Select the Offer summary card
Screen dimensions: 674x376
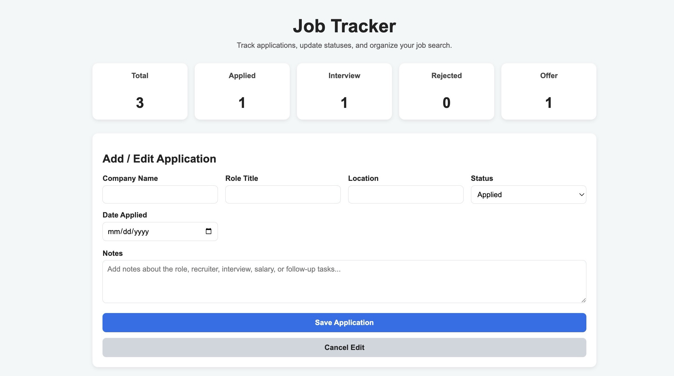[x=549, y=91]
